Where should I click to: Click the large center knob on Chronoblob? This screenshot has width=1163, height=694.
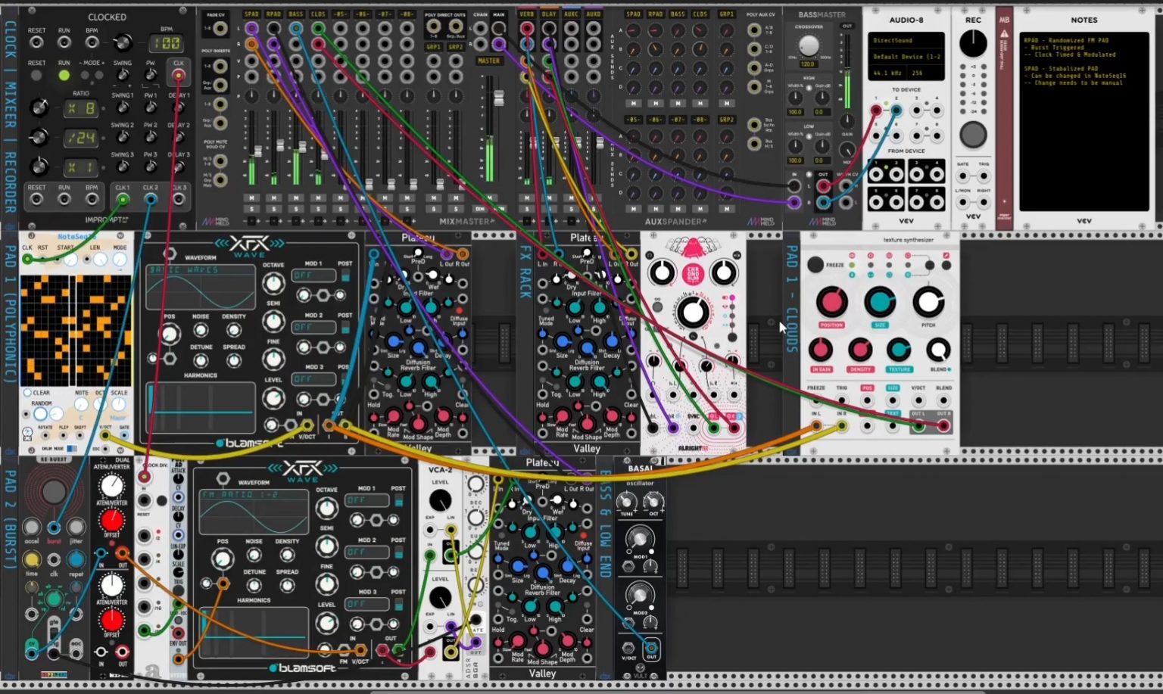pos(692,311)
